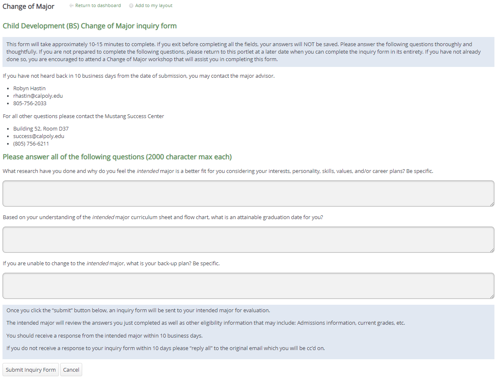499x380 pixels.
Task: Click resize corner of back-up plan box
Action: coord(492,296)
